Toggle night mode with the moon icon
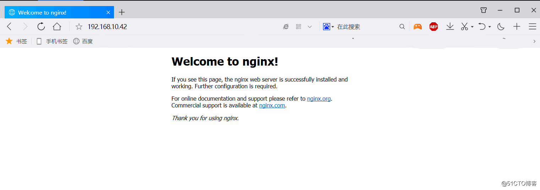 pos(501,27)
